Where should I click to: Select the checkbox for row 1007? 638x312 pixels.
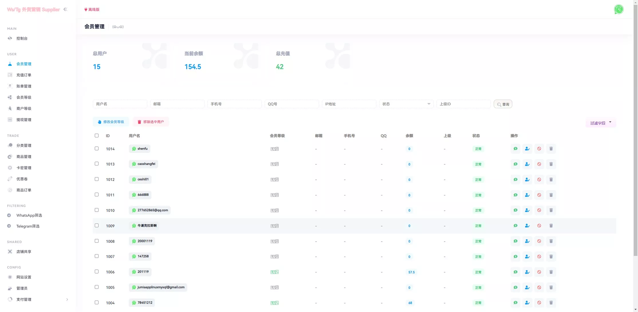click(x=97, y=256)
